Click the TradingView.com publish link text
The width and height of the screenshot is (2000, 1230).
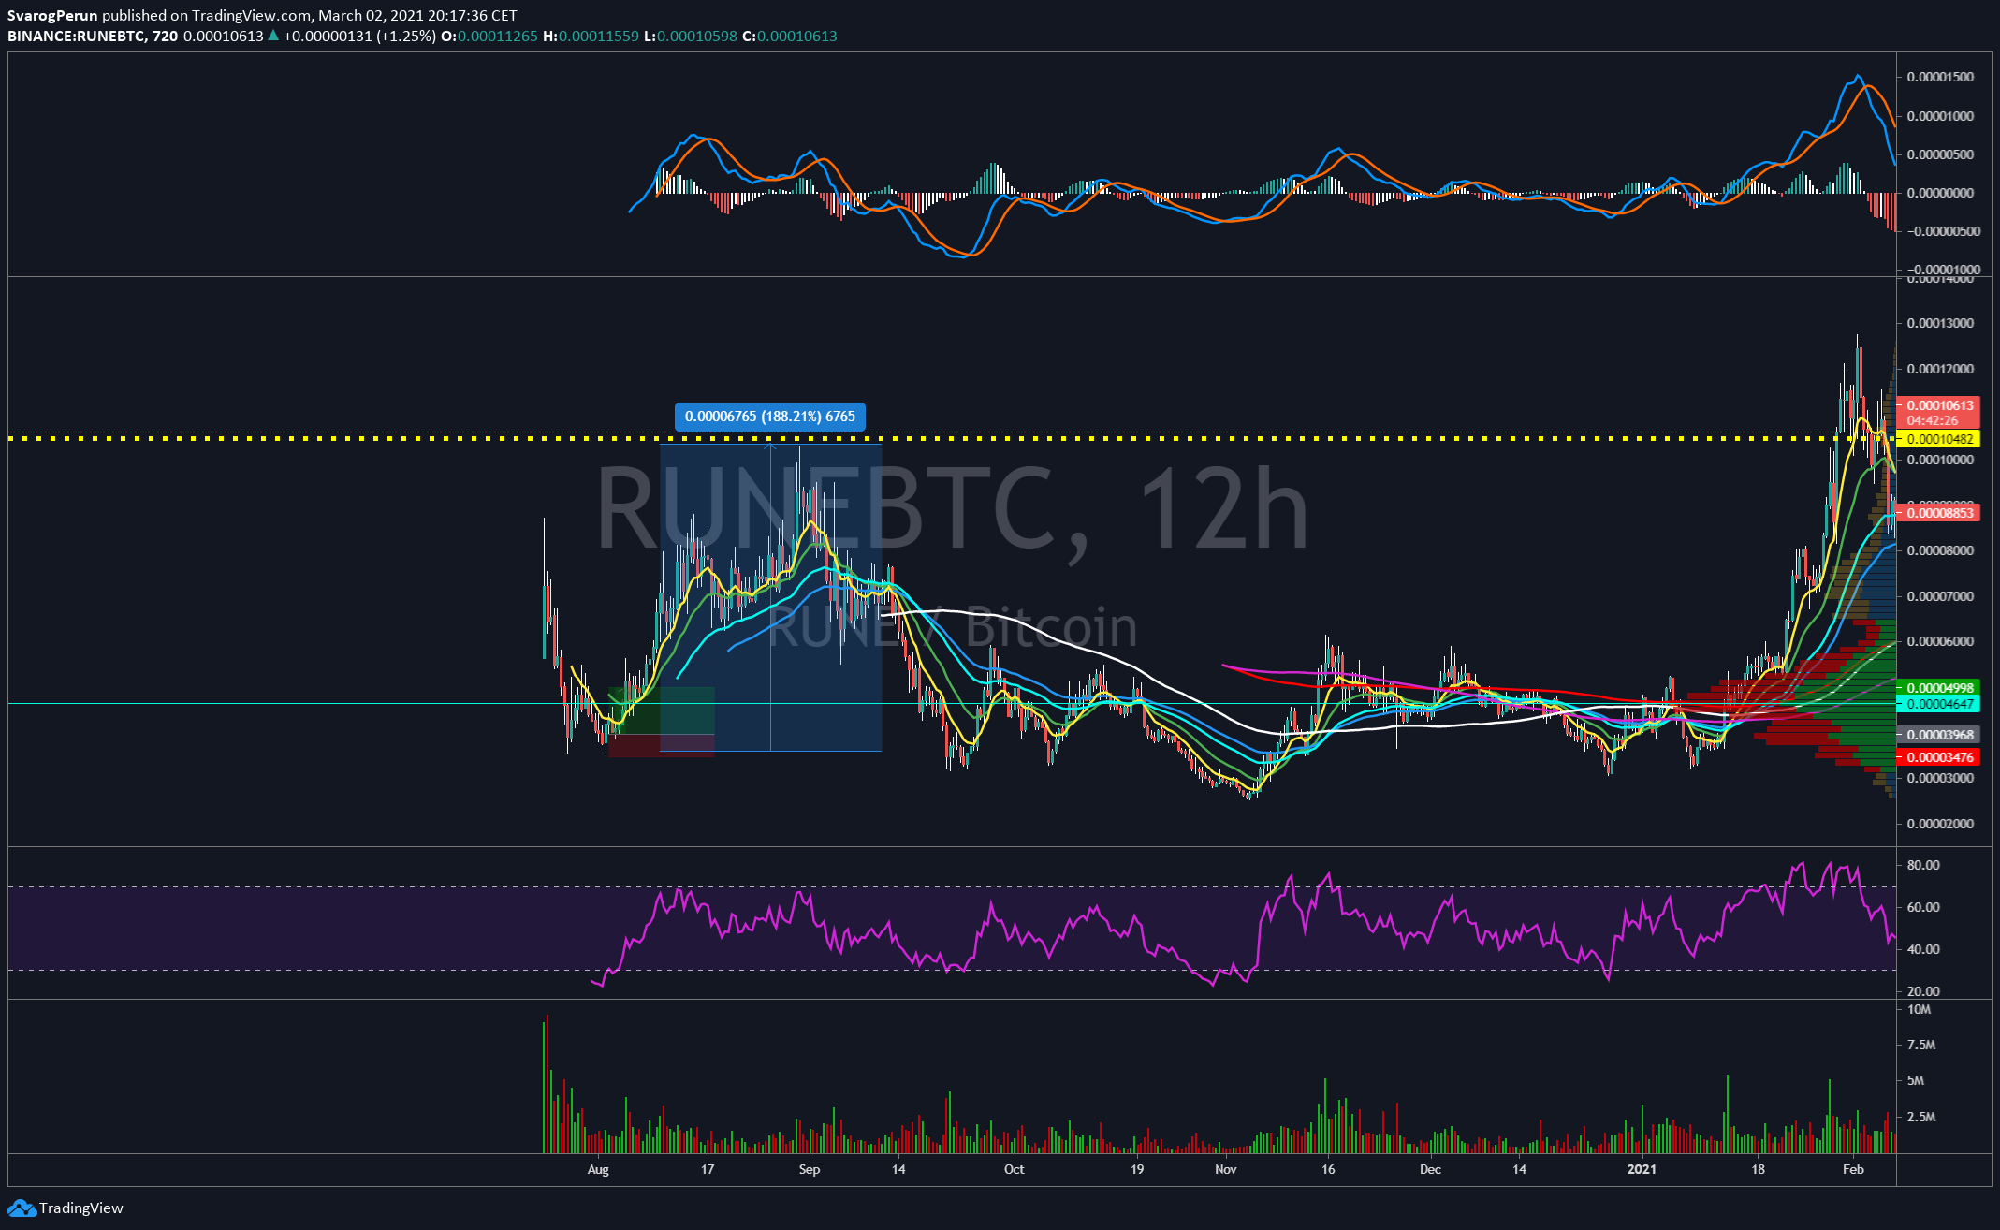tap(251, 15)
